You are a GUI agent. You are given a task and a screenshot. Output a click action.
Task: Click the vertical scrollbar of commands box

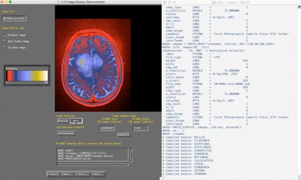tap(131, 154)
